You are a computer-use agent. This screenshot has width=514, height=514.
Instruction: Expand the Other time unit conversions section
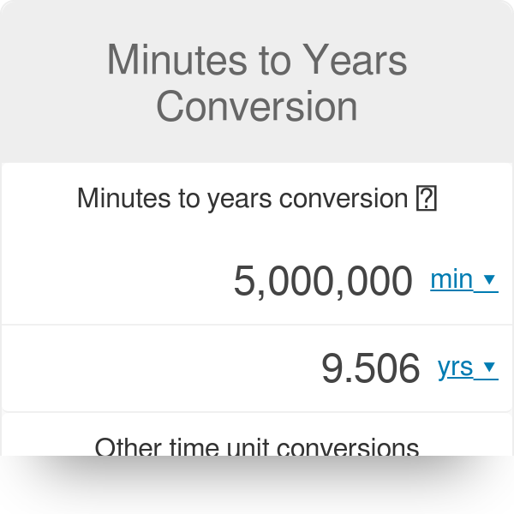[x=257, y=447]
